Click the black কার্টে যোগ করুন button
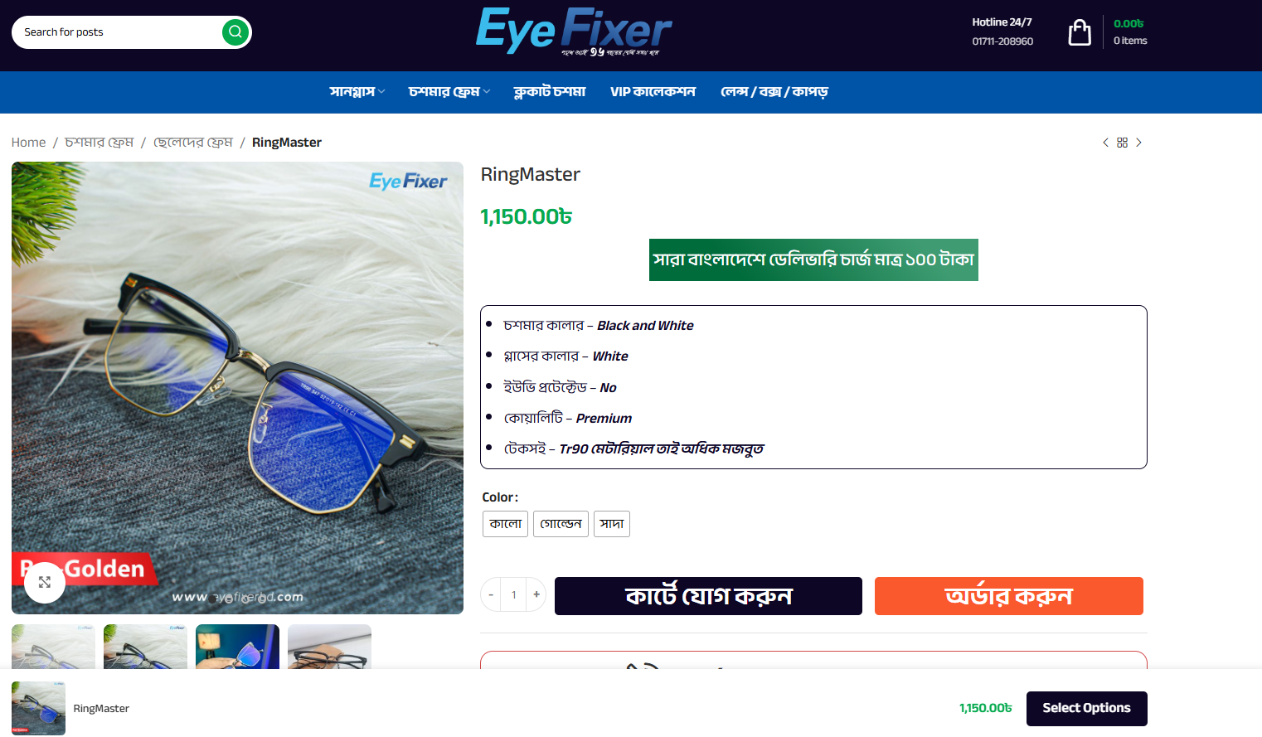The width and height of the screenshot is (1262, 737). pos(708,596)
